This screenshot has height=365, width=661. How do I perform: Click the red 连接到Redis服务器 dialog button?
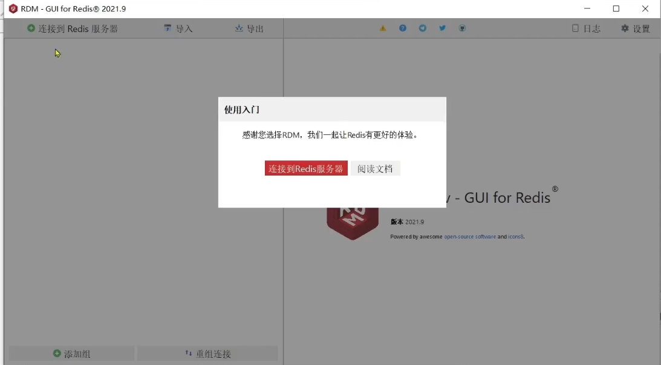pos(305,168)
